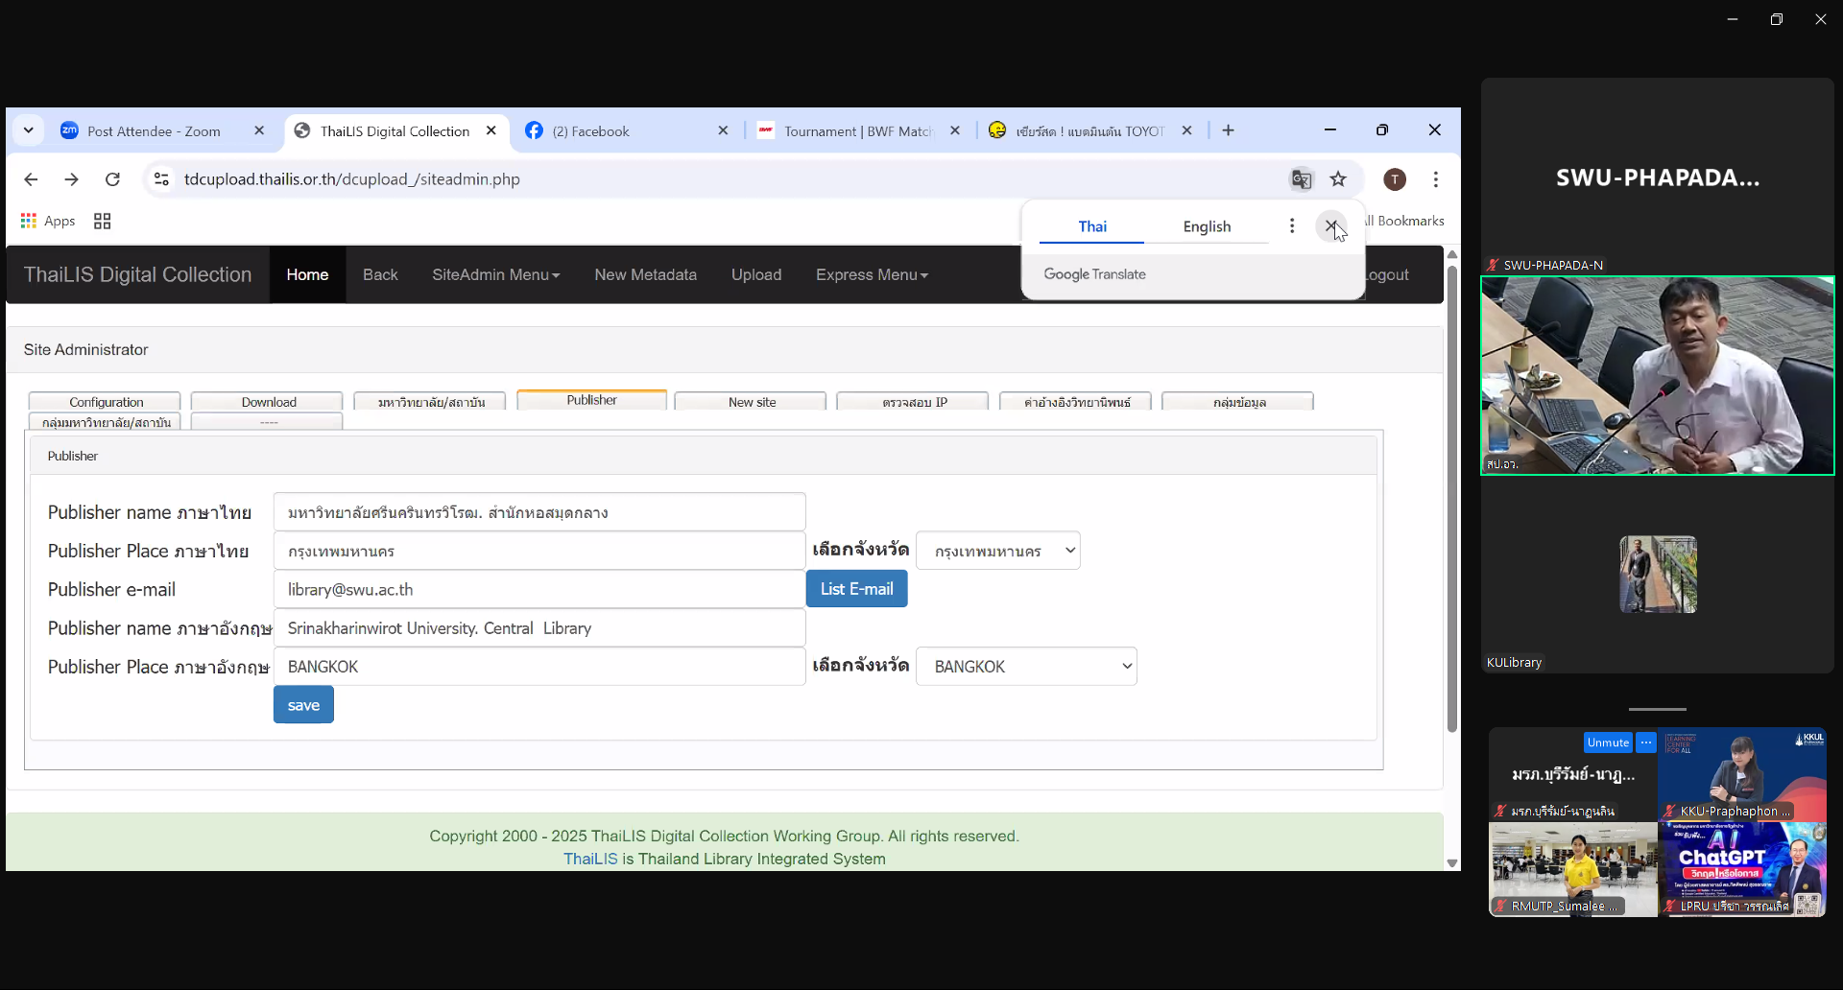Click the browser back arrow
Screen dimensions: 1843x990
[x=31, y=179]
